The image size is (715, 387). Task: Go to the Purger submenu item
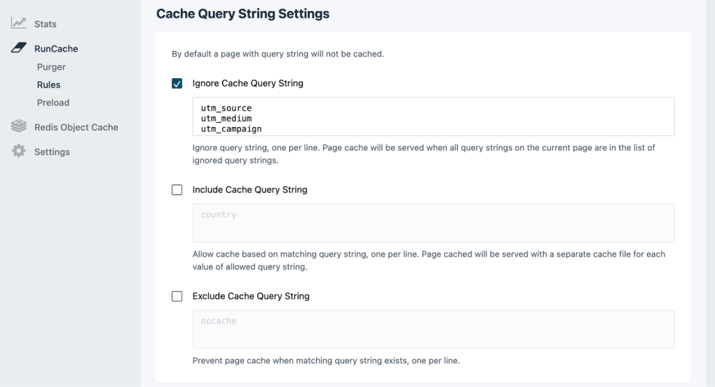(x=51, y=67)
